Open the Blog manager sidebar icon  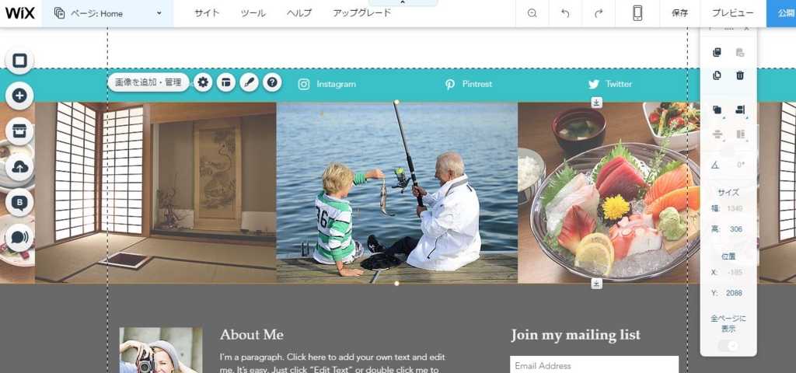pyautogui.click(x=19, y=203)
